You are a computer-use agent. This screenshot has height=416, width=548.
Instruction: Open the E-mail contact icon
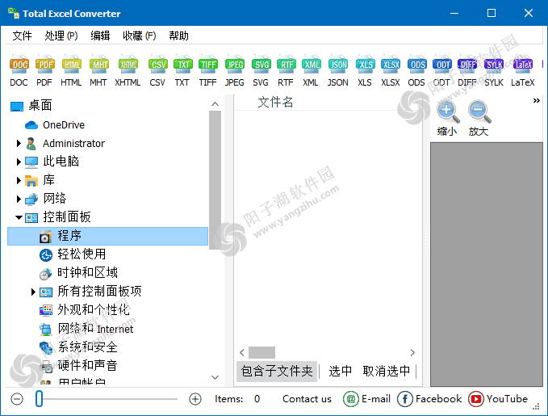[351, 399]
